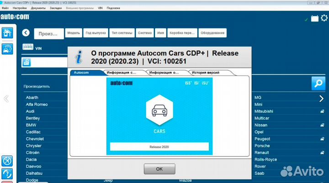329x183 pixels.
Task: Select BMW manufacturer
Action: (31, 125)
